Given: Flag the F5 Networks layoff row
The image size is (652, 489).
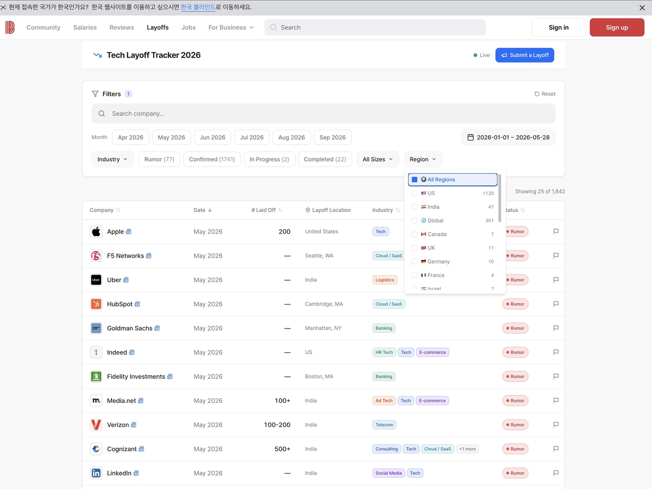Looking at the screenshot, I should (556, 256).
